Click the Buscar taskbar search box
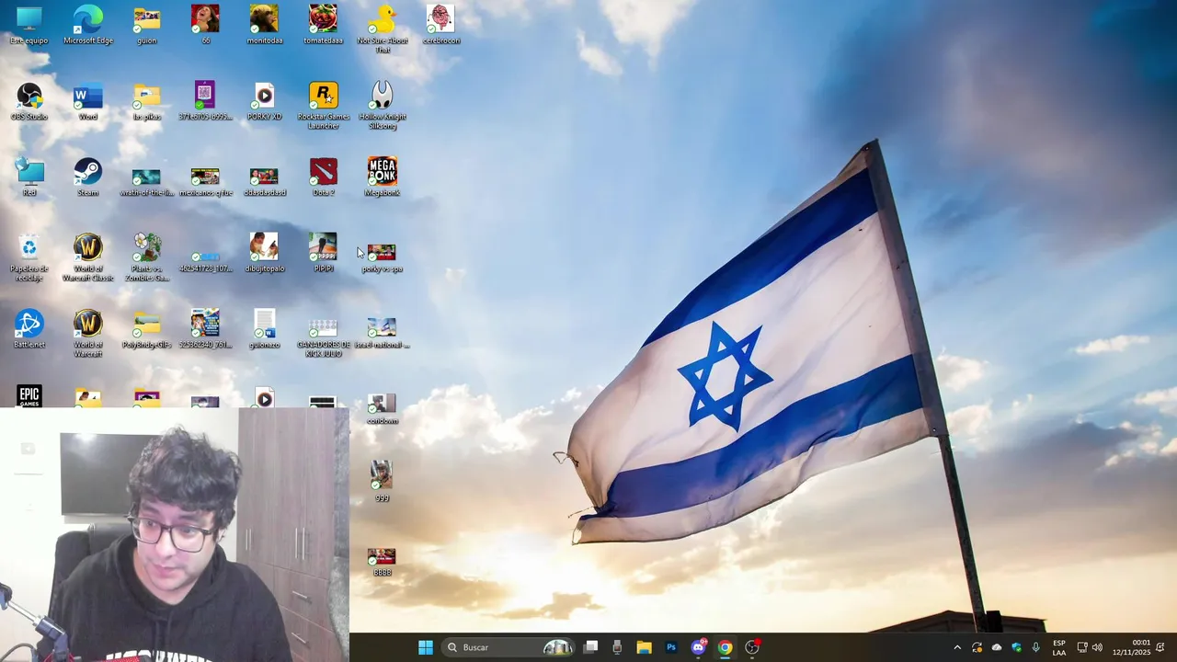 pos(509,647)
